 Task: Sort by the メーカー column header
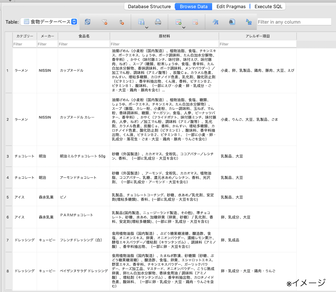point(47,36)
